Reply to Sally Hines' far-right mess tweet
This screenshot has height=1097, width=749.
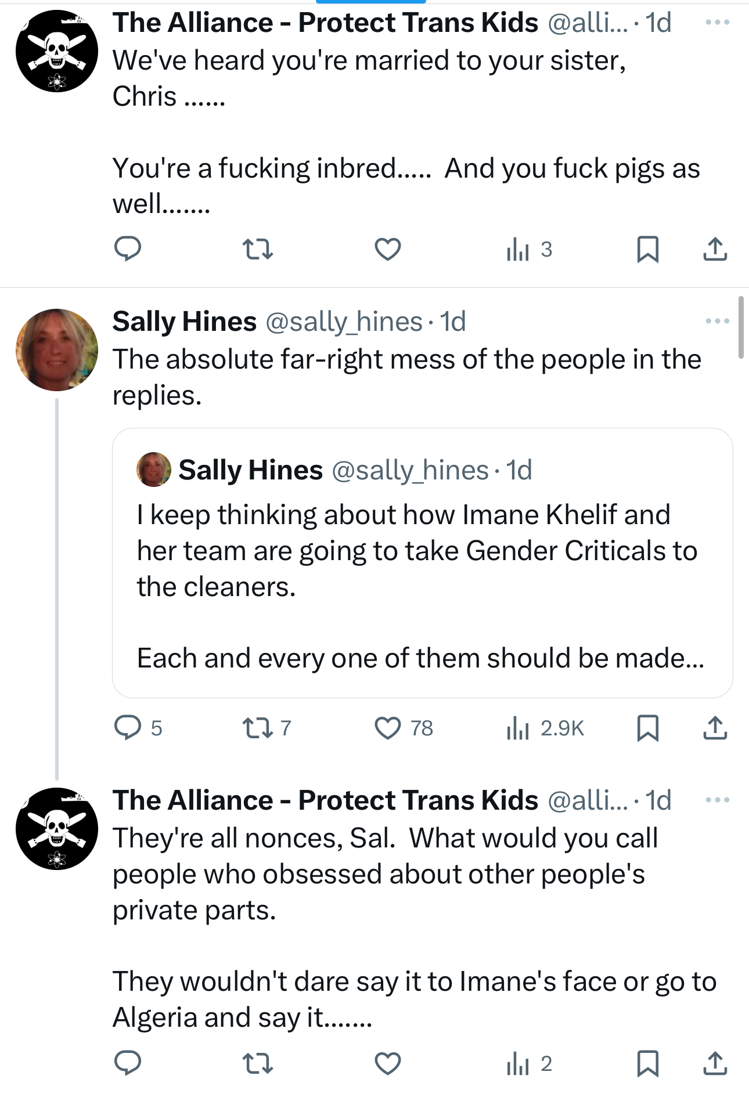[x=128, y=728]
